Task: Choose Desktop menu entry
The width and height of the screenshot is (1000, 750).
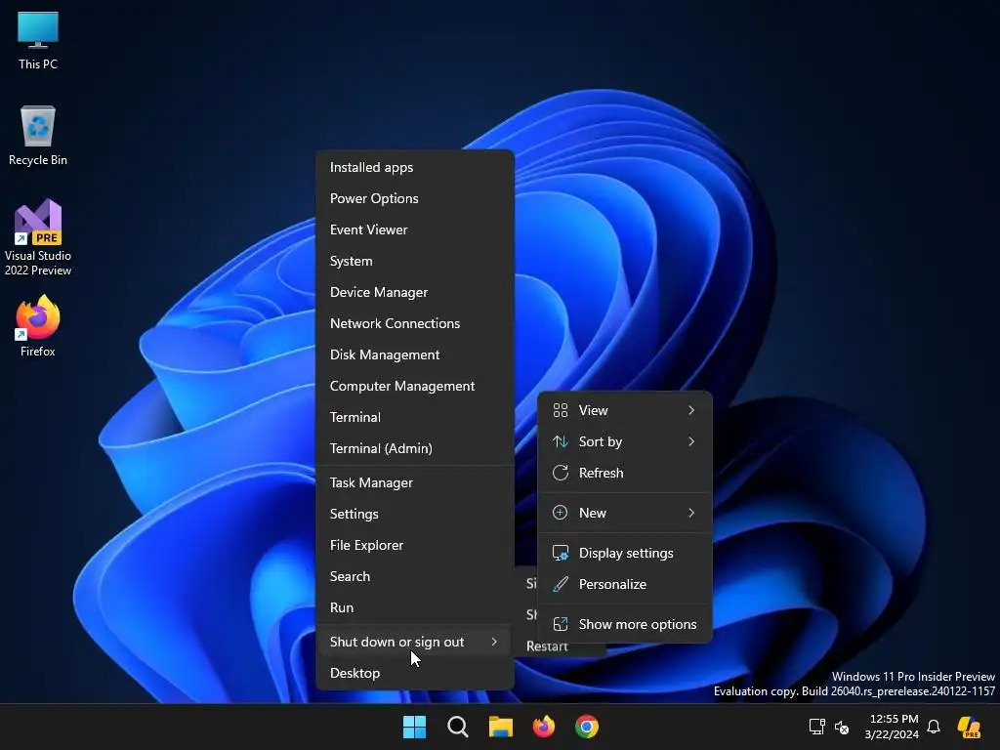Action: [x=415, y=673]
